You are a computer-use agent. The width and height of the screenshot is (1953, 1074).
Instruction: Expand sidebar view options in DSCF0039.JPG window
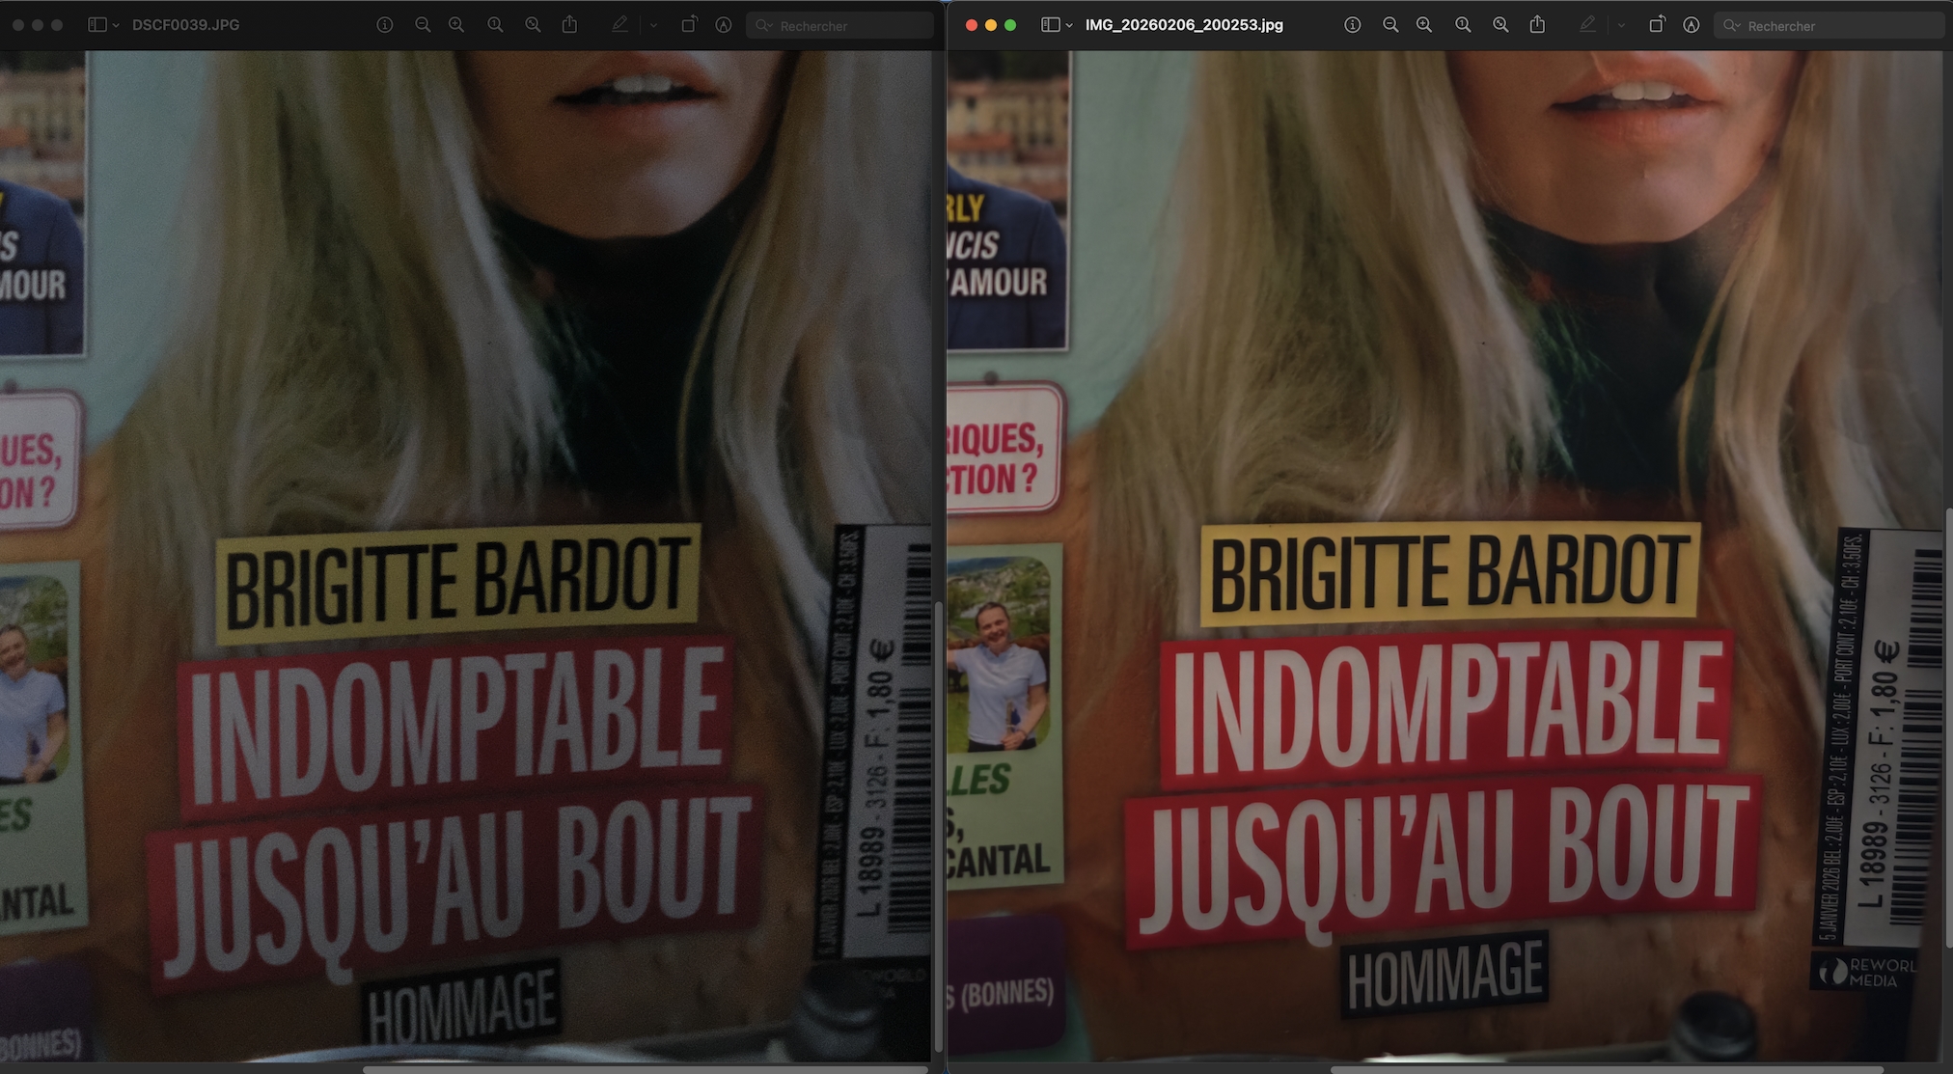tap(116, 26)
